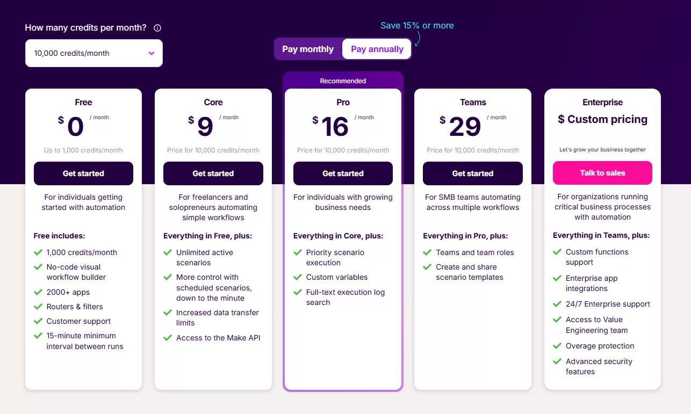Image resolution: width=691 pixels, height=414 pixels.
Task: Click checkmark beside Routers & filters
Action: click(x=38, y=307)
